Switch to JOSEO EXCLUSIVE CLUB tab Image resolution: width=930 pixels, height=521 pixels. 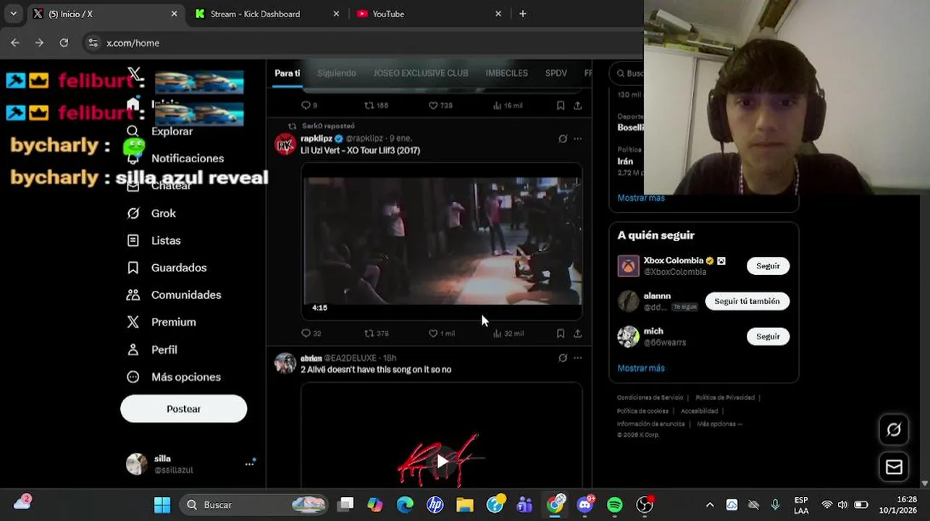click(x=421, y=73)
